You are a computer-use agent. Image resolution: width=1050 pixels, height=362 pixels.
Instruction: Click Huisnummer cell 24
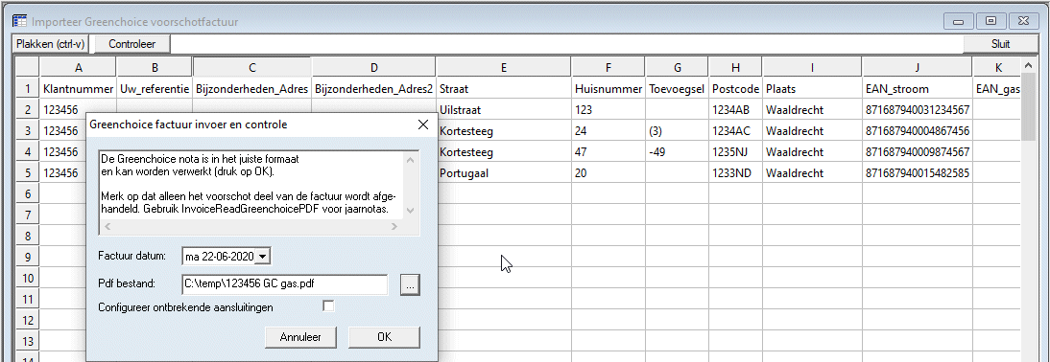point(609,131)
